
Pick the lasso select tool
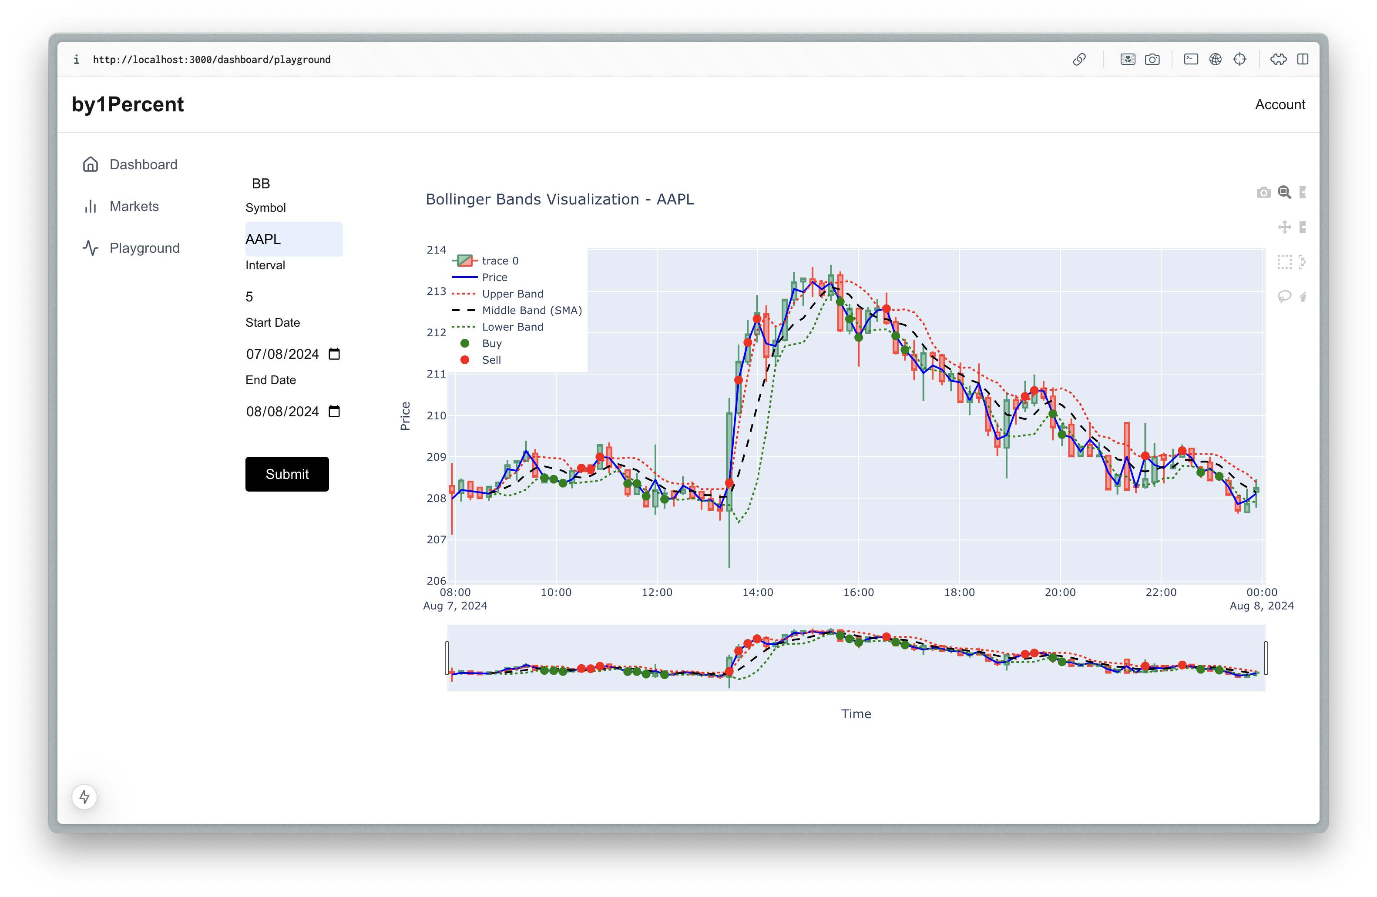(1284, 297)
